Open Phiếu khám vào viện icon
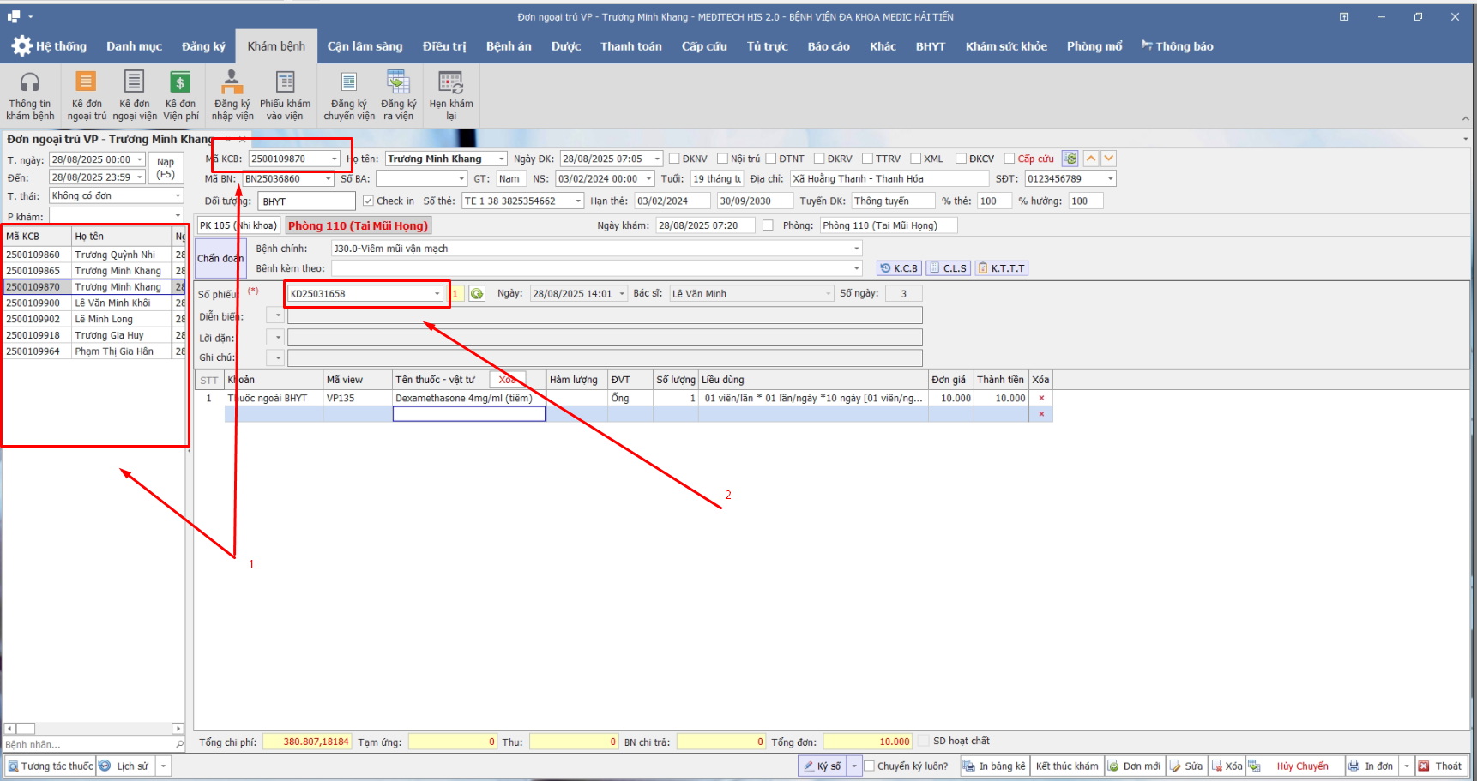Image resolution: width=1477 pixels, height=781 pixels. click(x=285, y=83)
